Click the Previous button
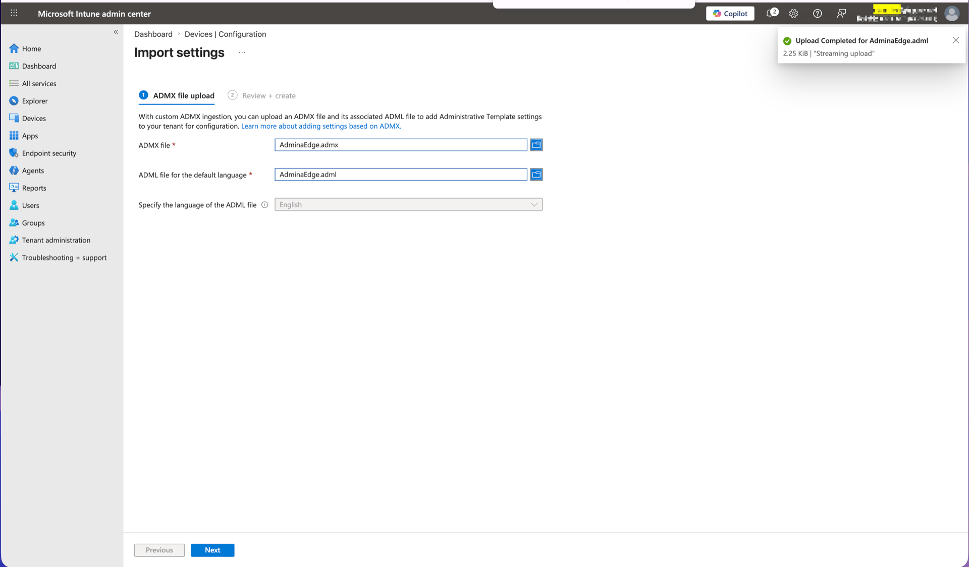The width and height of the screenshot is (969, 567). click(x=159, y=550)
